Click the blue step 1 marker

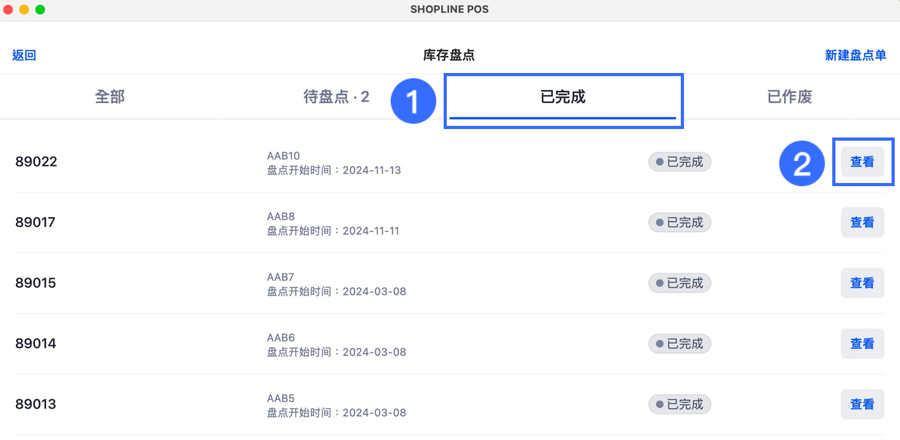[413, 101]
